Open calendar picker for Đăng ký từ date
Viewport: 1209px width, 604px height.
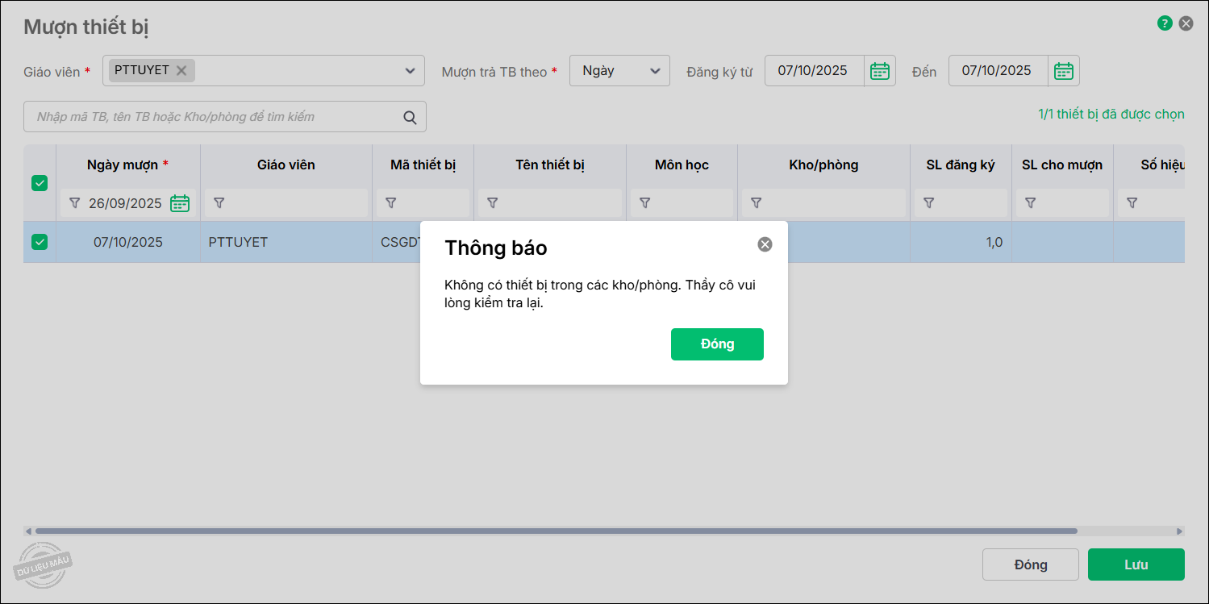pyautogui.click(x=879, y=71)
